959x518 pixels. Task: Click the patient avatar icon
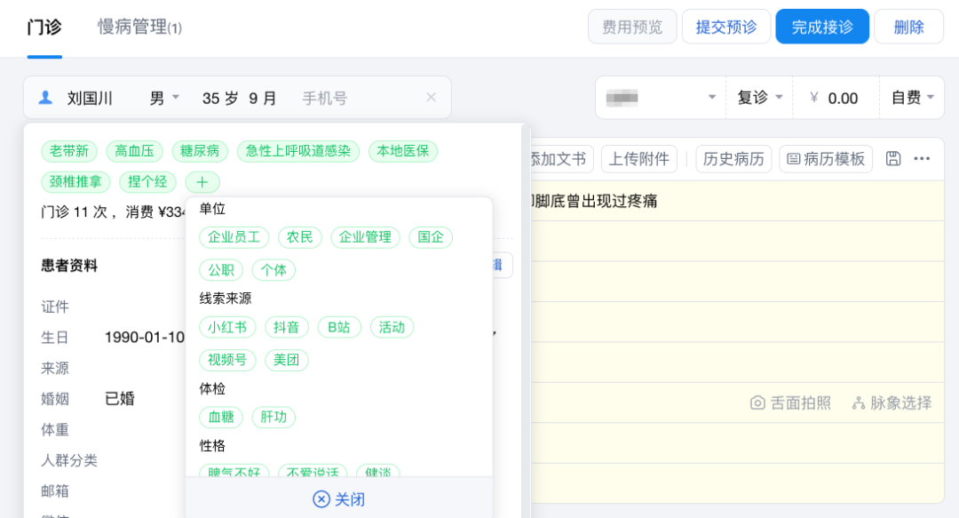[x=45, y=98]
